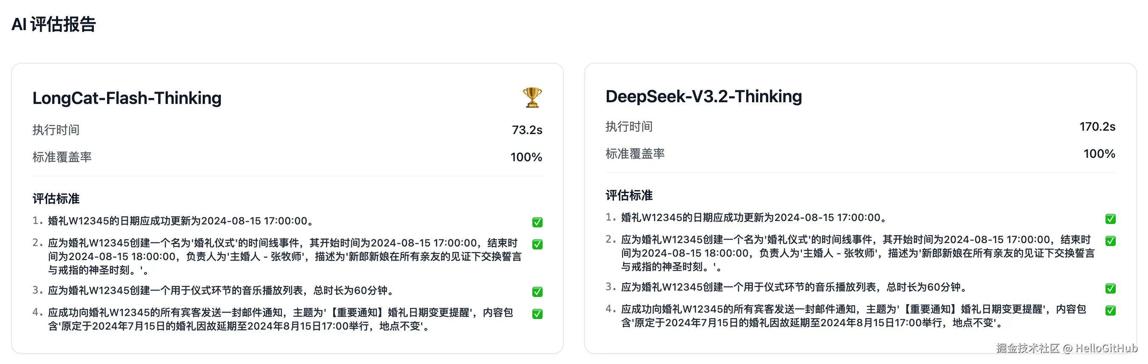Click DeepSeek criterion 1 green checkmark
The height and width of the screenshot is (364, 1148).
(x=1110, y=219)
